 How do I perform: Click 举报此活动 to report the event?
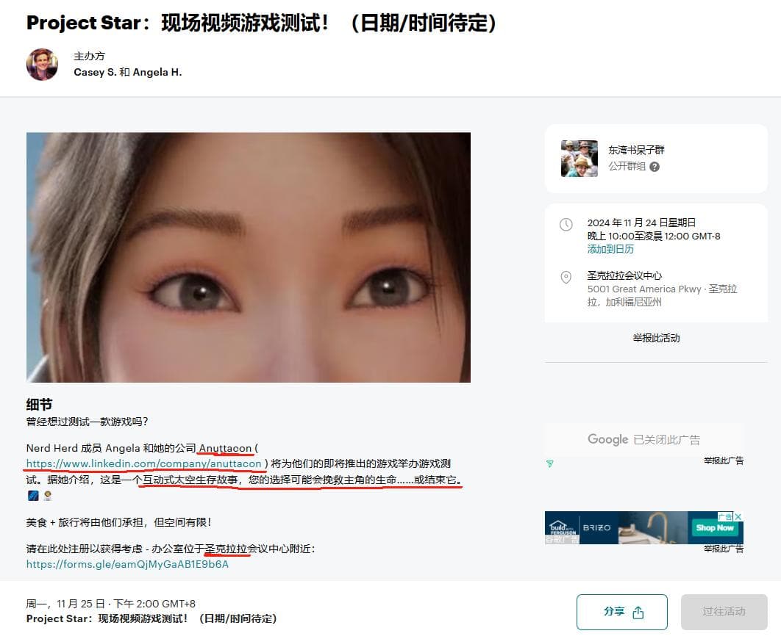(x=656, y=338)
